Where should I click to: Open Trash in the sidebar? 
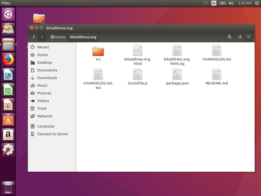[42, 108]
